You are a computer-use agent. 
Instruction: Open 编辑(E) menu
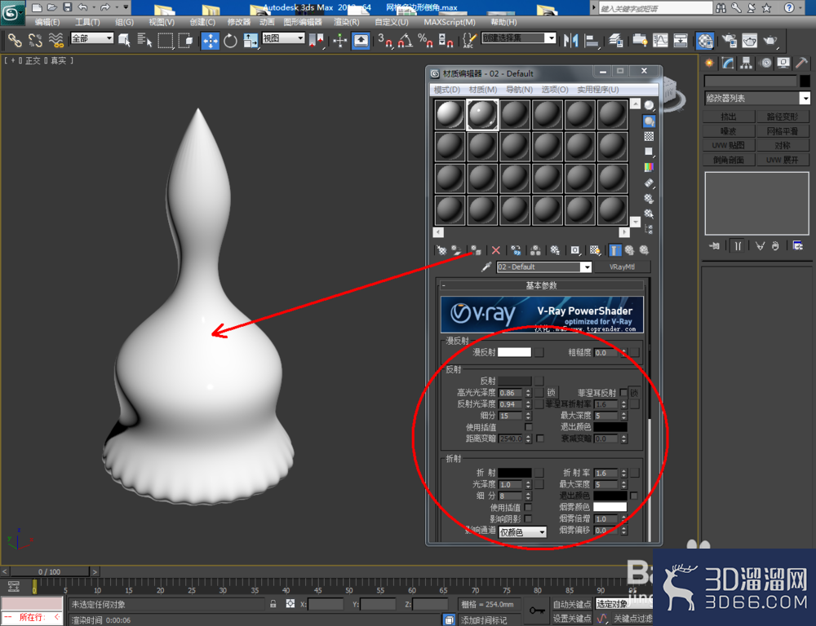coord(47,22)
